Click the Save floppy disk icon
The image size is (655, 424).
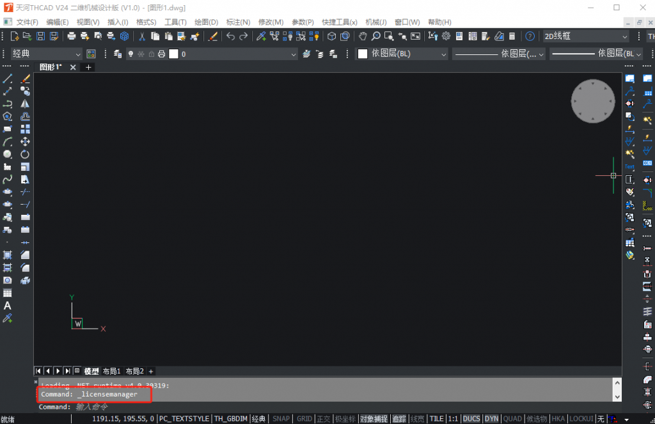click(41, 36)
